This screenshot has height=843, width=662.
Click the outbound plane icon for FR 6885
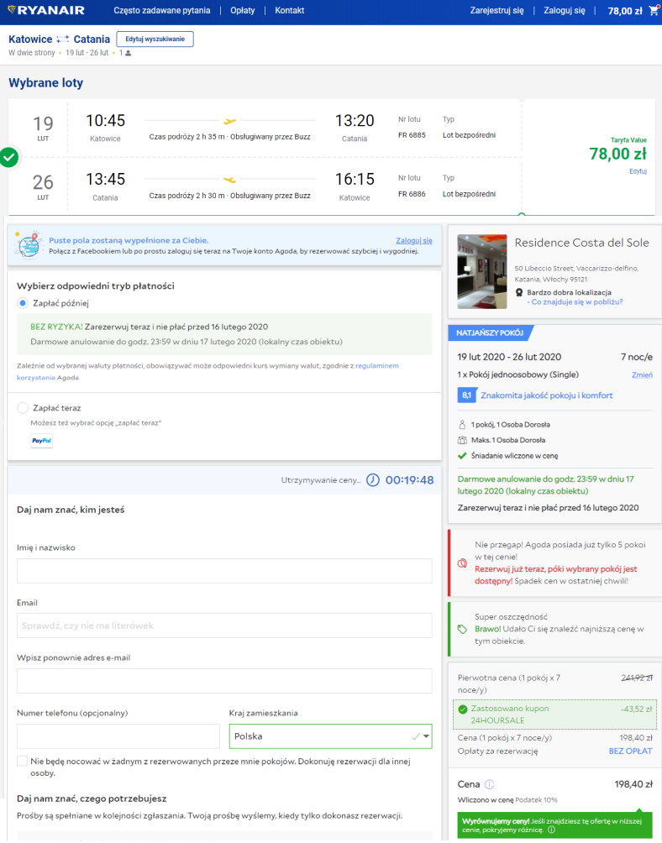[x=230, y=121]
